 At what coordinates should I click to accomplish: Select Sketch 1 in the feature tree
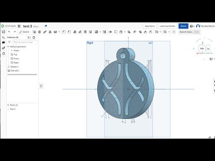pos(14,67)
